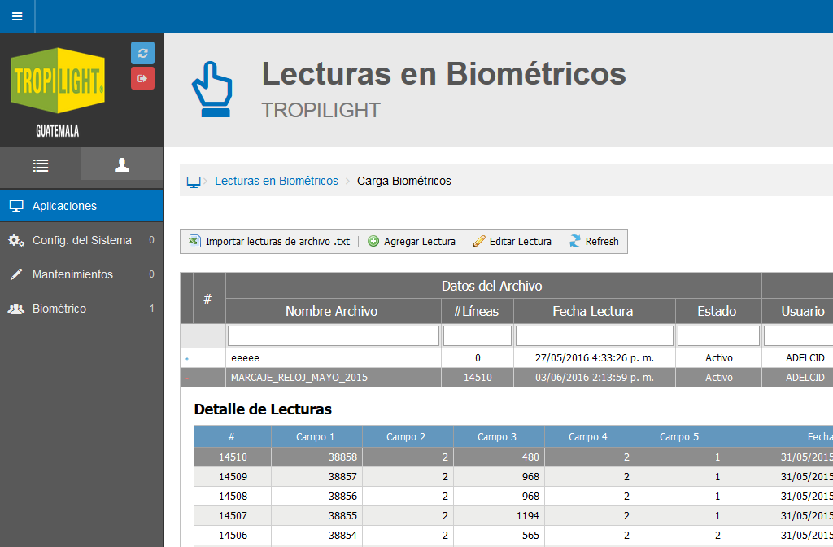The height and width of the screenshot is (547, 833).
Task: Click the Datos del Archivo group header
Action: click(x=492, y=286)
